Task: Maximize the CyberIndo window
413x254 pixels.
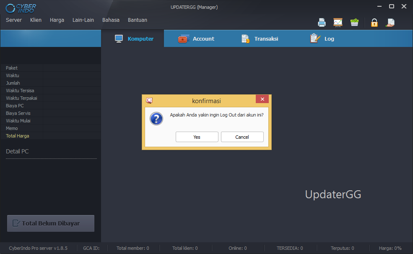Action: coord(391,6)
